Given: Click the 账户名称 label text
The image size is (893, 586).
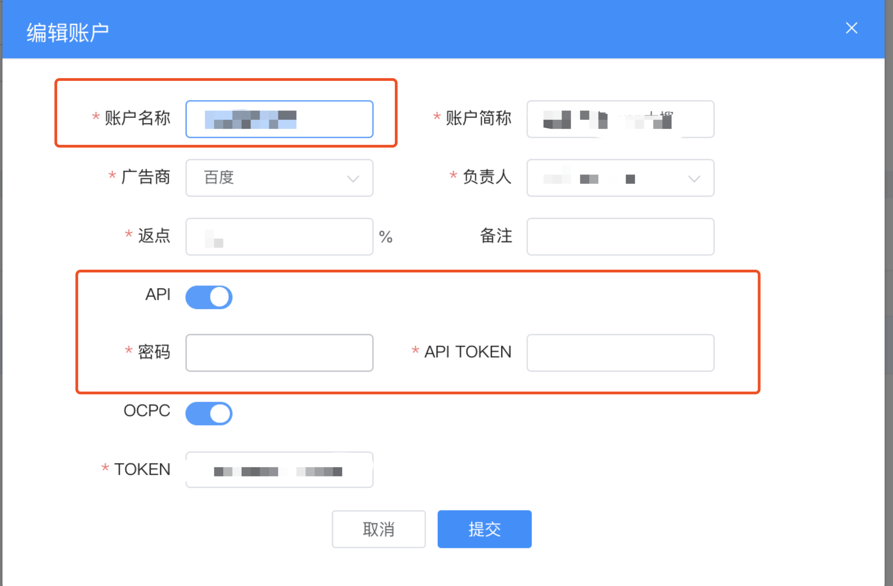Looking at the screenshot, I should [x=137, y=118].
